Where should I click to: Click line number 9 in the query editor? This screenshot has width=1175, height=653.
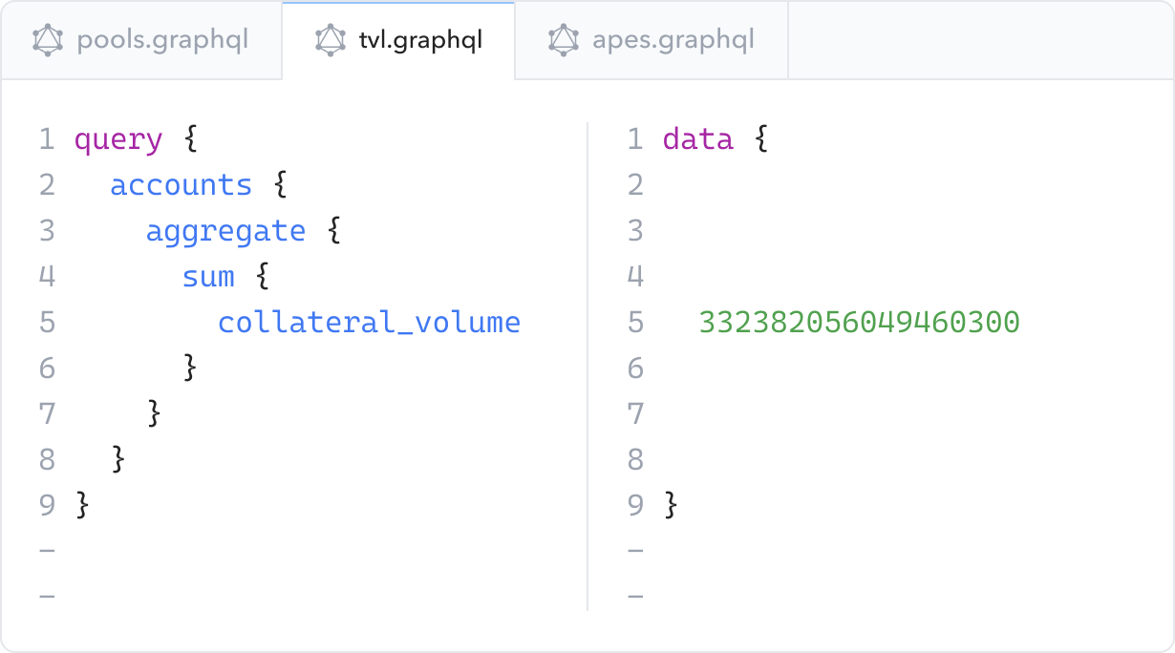click(47, 506)
